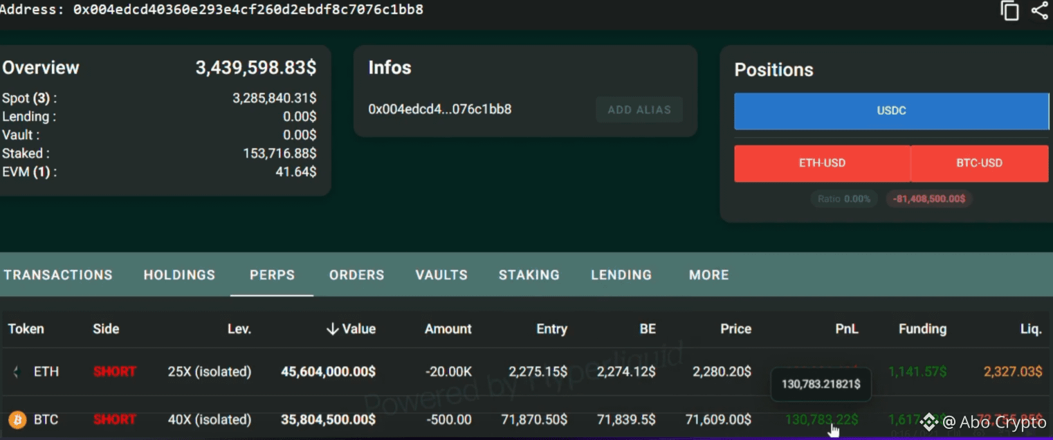Click the amount -500.00

[448, 419]
